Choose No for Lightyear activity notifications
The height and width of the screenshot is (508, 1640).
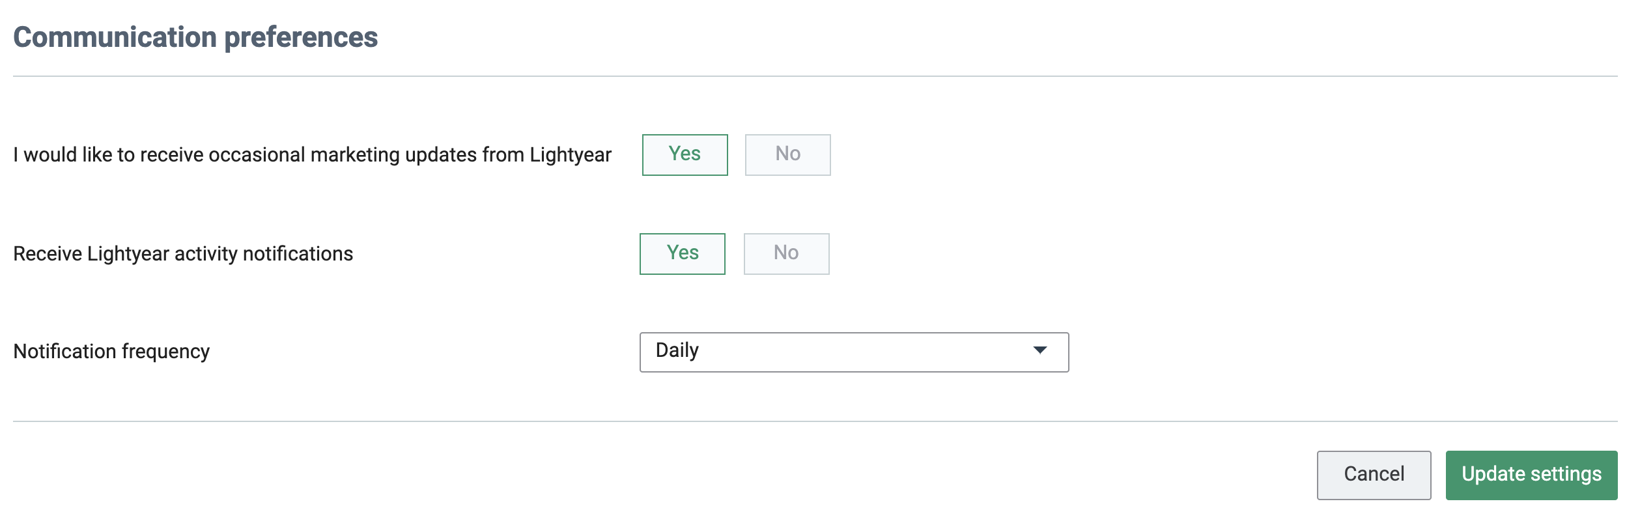(x=786, y=253)
